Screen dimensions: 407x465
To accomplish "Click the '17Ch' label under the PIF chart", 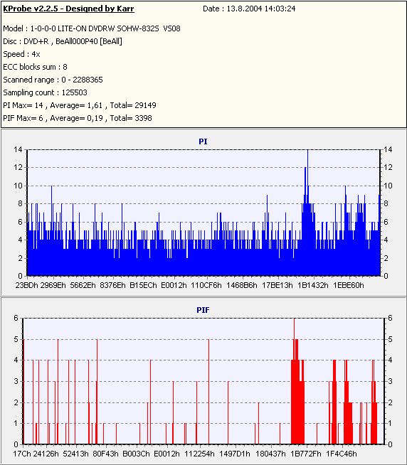I will point(22,454).
